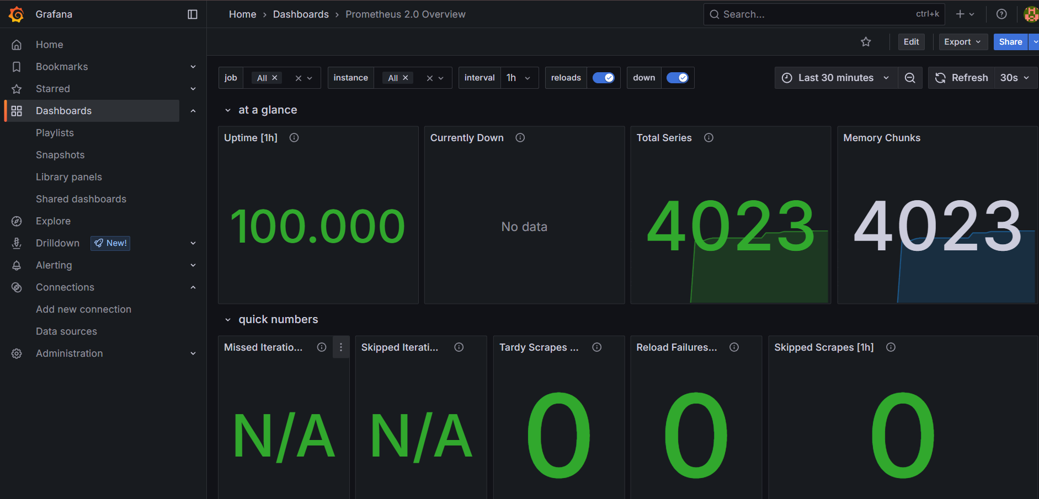This screenshot has height=499, width=1039.
Task: Go to Dashboards breadcrumb link
Action: pos(301,14)
